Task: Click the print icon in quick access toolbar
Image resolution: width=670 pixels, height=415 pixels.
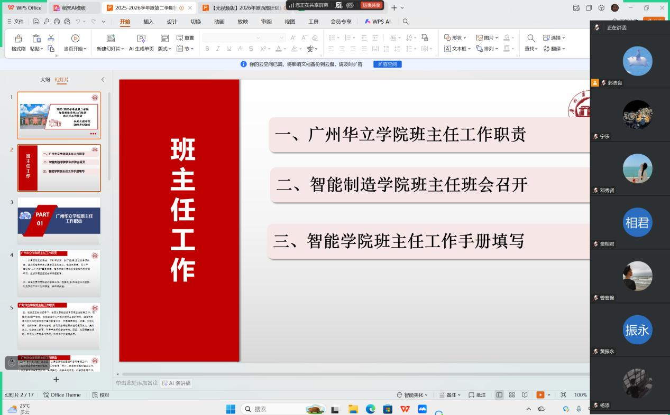Action: (x=57, y=22)
